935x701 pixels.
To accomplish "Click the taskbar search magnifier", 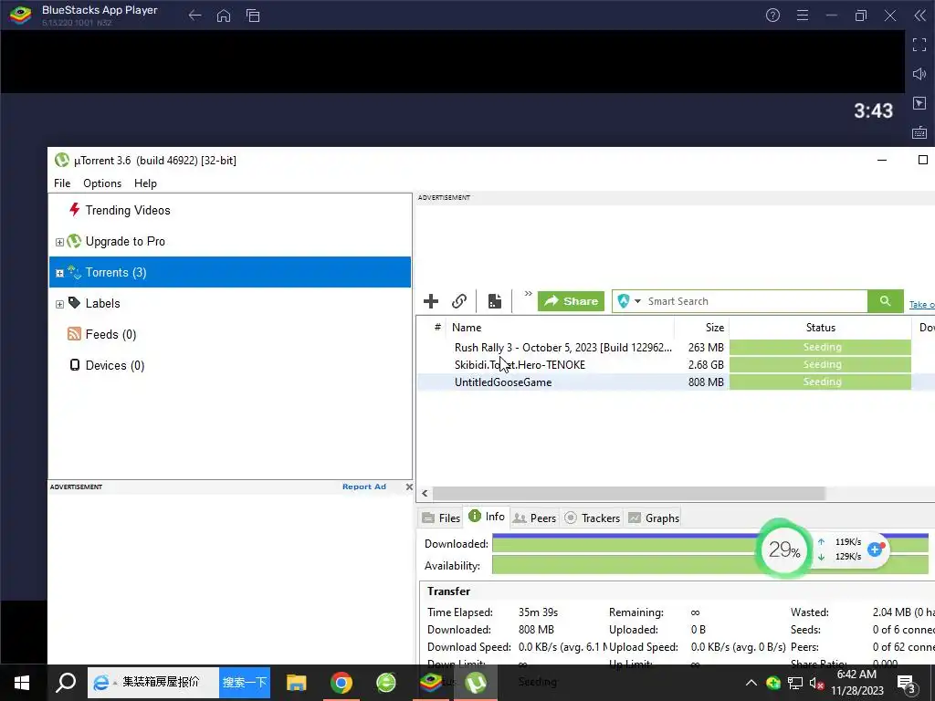I will pos(66,683).
